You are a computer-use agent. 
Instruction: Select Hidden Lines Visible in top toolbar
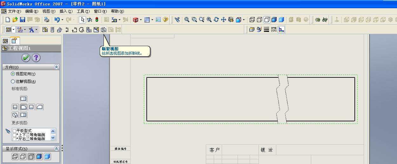[259, 20]
